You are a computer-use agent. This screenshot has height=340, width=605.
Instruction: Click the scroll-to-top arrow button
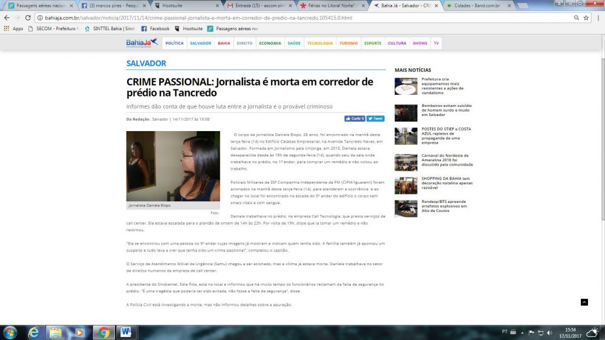point(584,302)
